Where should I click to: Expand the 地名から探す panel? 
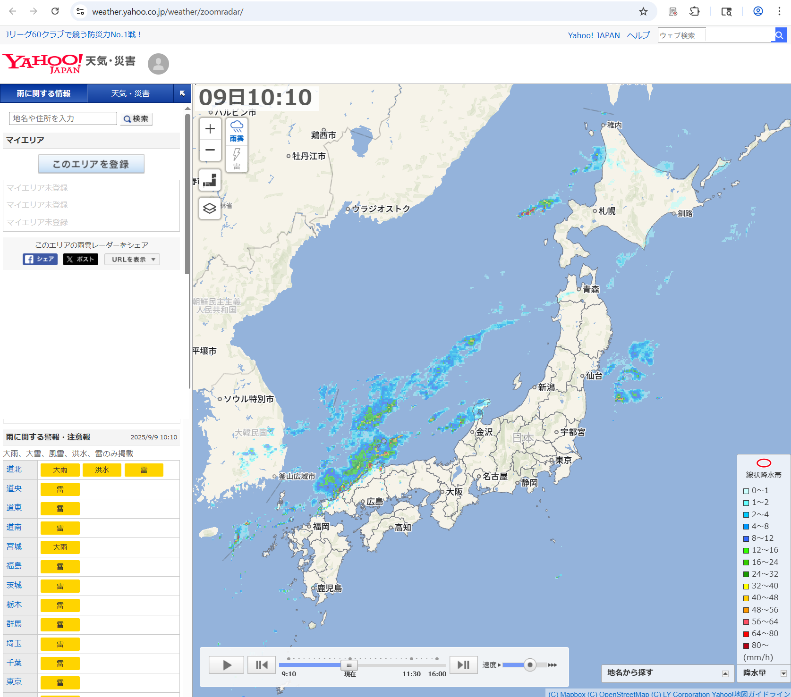pos(667,673)
